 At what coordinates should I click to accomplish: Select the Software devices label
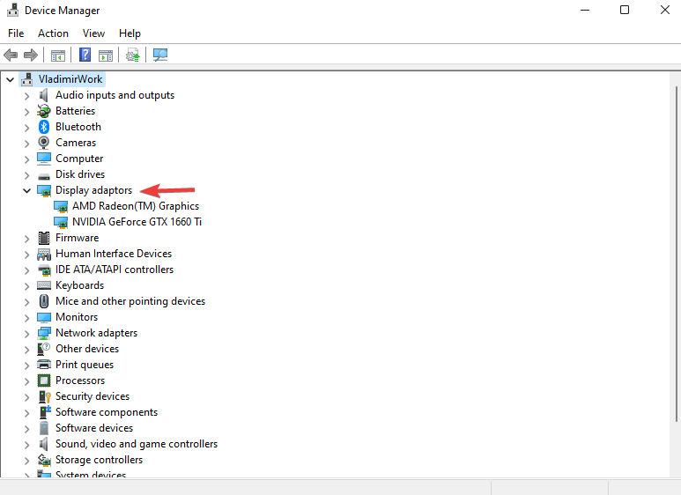click(x=93, y=428)
